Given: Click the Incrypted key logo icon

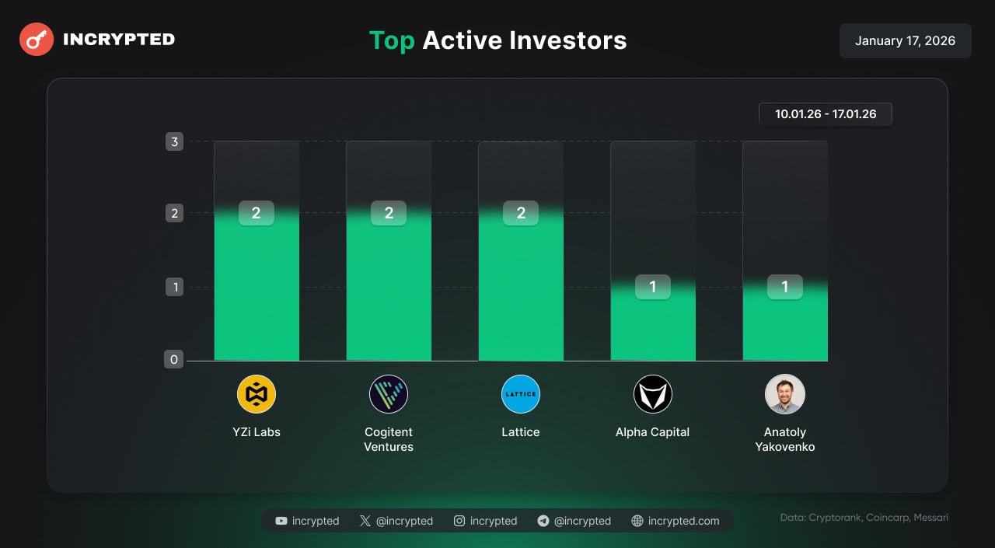Looking at the screenshot, I should pos(37,40).
